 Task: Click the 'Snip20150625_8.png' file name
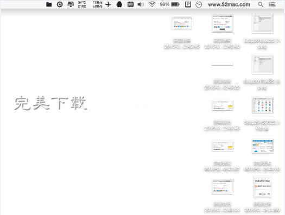(262, 85)
